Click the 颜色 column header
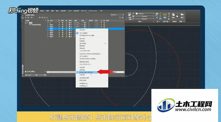The width and height of the screenshot is (221, 122). [x=70, y=20]
